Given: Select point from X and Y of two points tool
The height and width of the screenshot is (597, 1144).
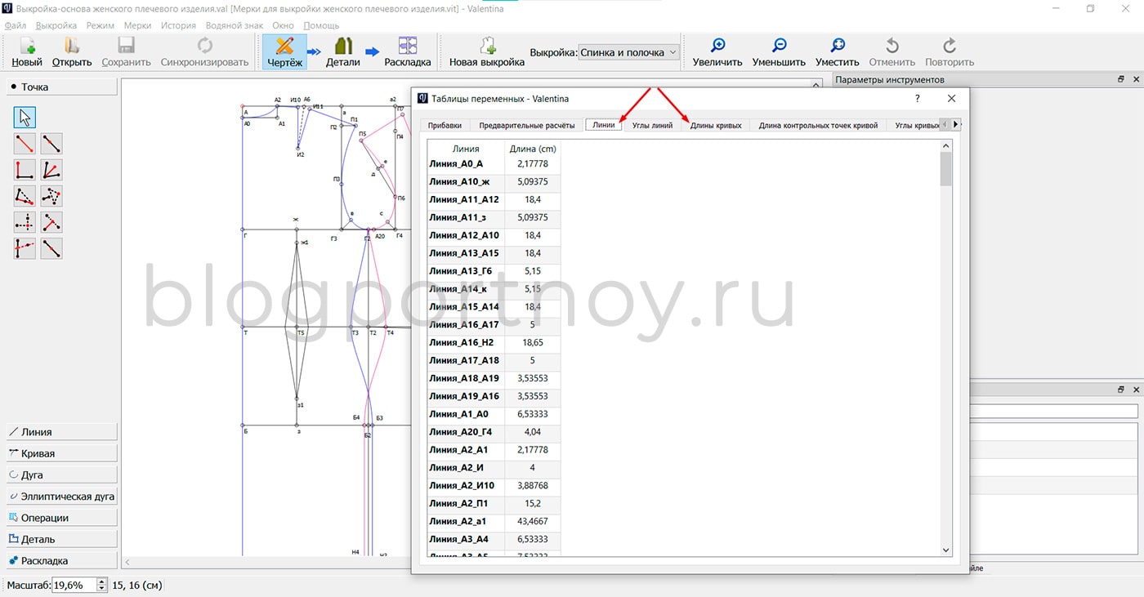Looking at the screenshot, I should (x=25, y=222).
